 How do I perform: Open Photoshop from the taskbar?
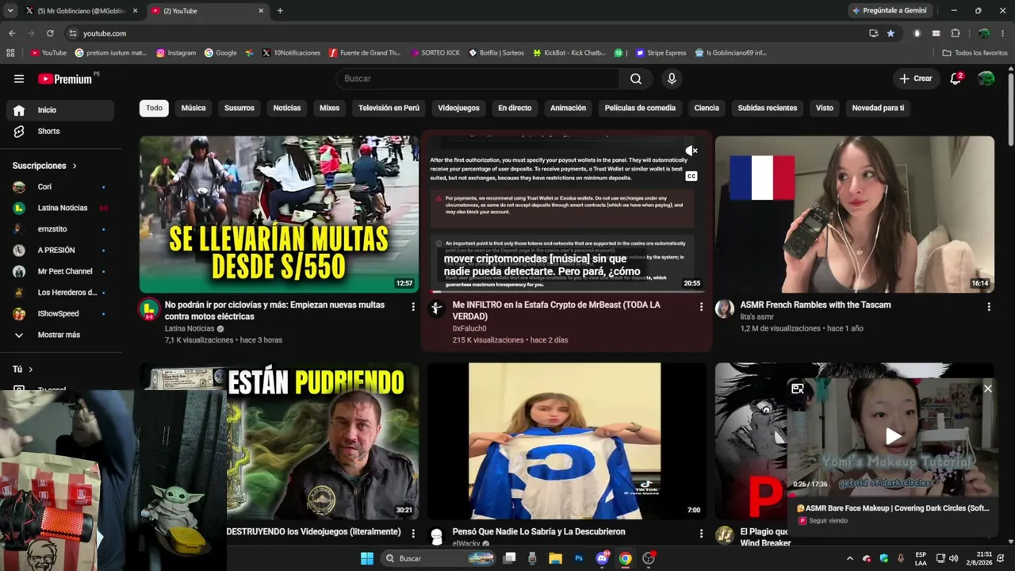point(579,558)
